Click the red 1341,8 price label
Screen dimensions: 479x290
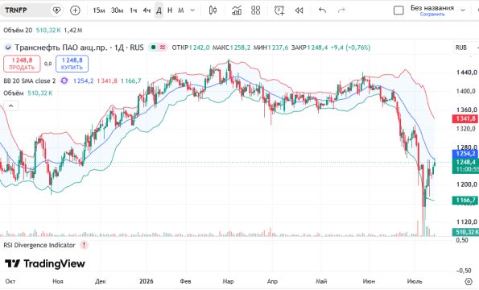[465, 119]
